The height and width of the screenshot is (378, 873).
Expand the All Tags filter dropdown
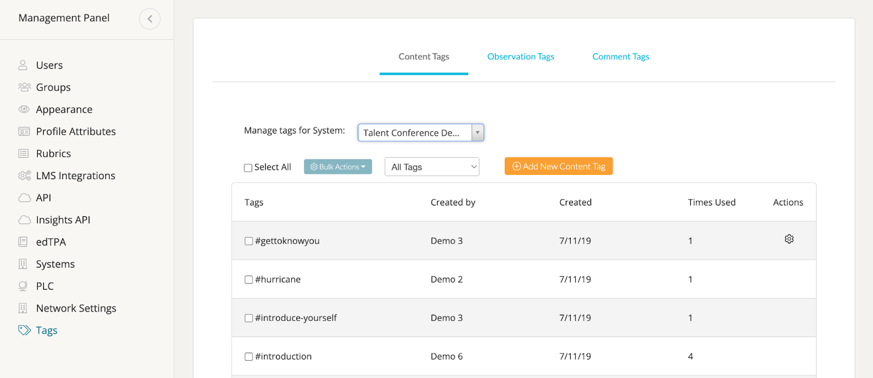432,167
